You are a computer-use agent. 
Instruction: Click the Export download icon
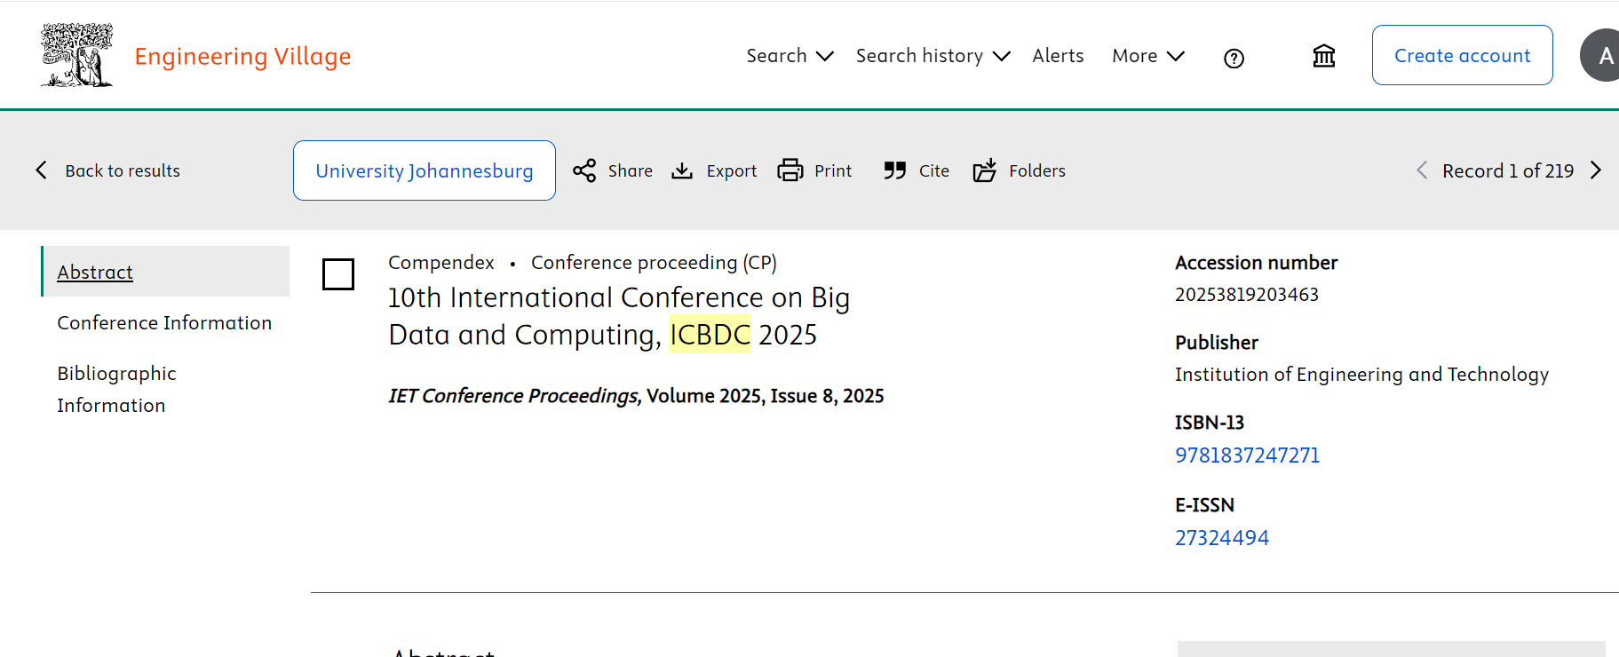[682, 170]
